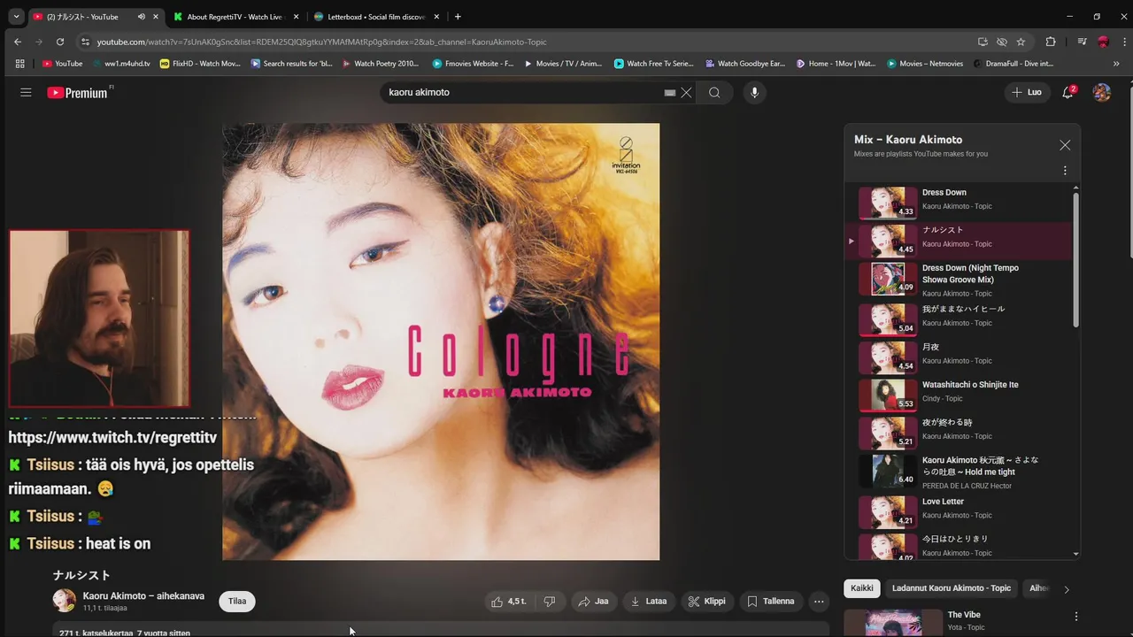Screen dimensions: 1133x637
Task: Open the YouTube guide hamburger menu
Action: coord(26,92)
